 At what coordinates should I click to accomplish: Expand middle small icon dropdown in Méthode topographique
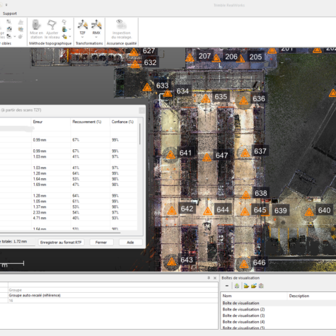70,30
